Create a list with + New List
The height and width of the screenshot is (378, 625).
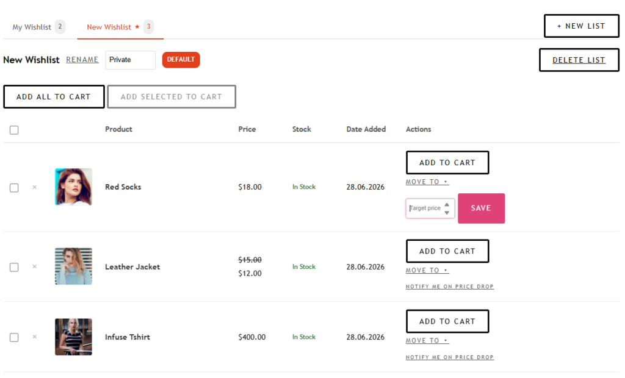tap(581, 26)
